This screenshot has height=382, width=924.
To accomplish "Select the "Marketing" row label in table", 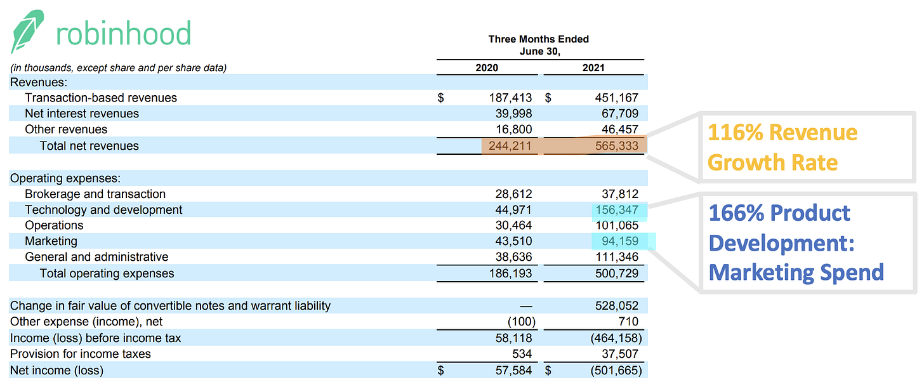I will tap(51, 241).
